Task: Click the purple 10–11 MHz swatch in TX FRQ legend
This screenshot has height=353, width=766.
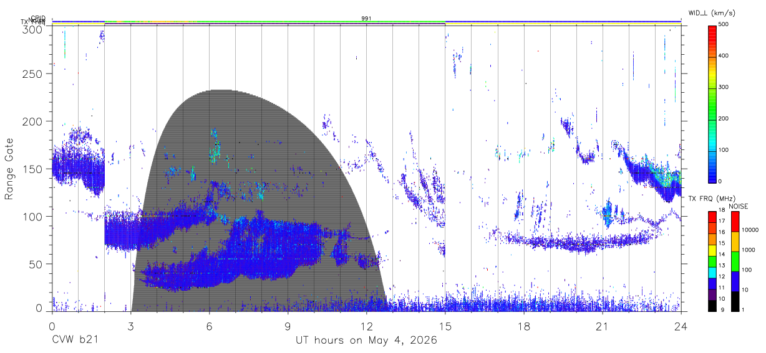Action: pyautogui.click(x=712, y=294)
